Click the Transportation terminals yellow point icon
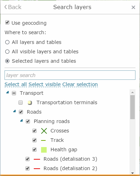Image resolution: width=140 pixels, height=176 pixels. coord(30,103)
